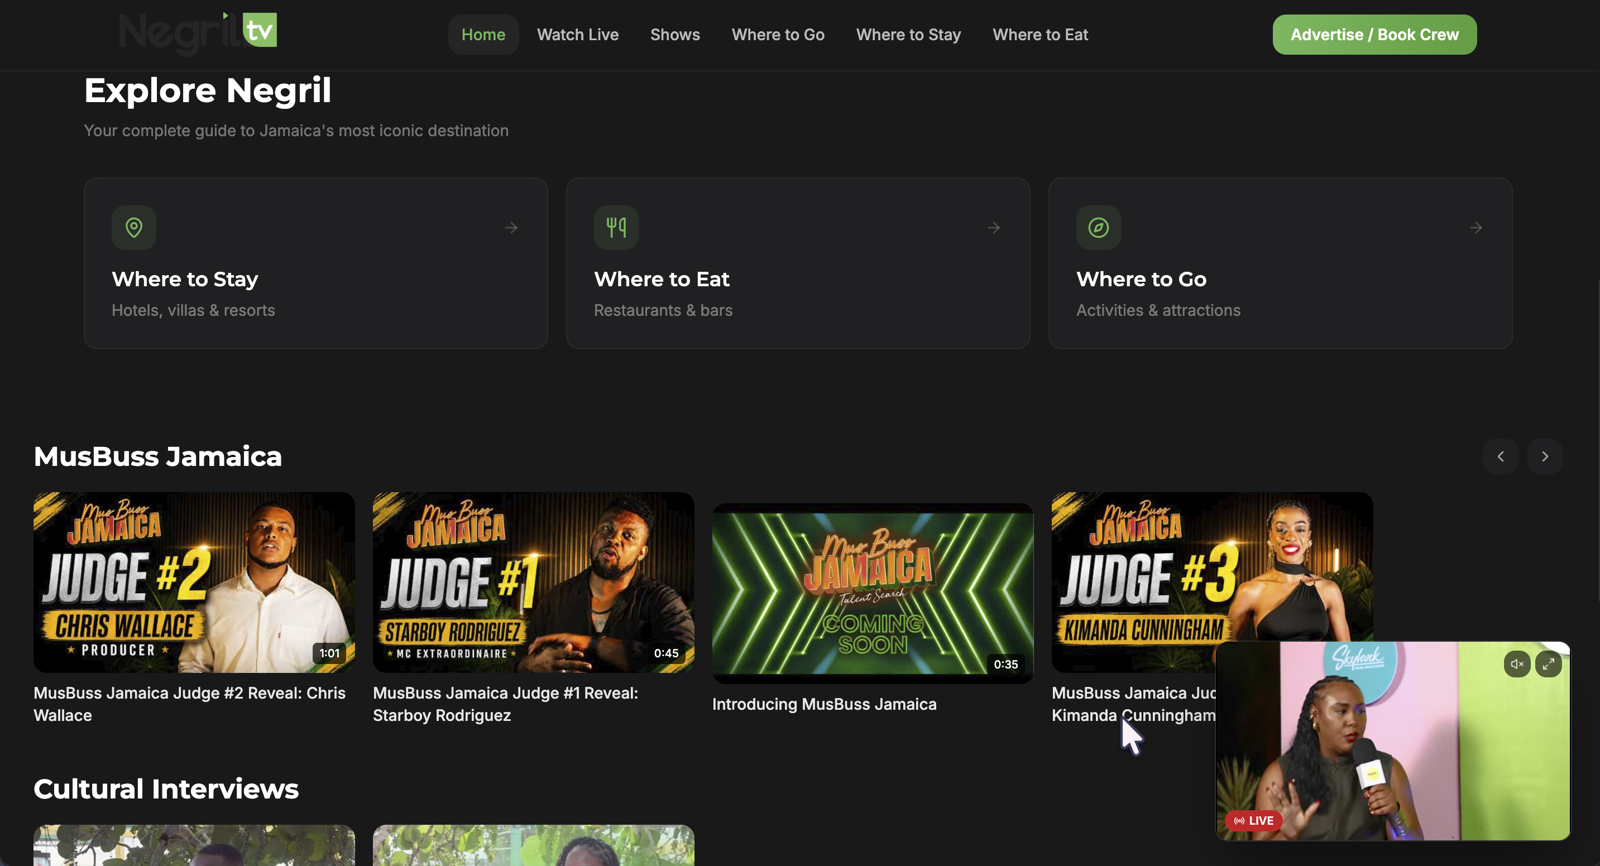Open the Shows menu item
Image resolution: width=1600 pixels, height=866 pixels.
(x=675, y=35)
